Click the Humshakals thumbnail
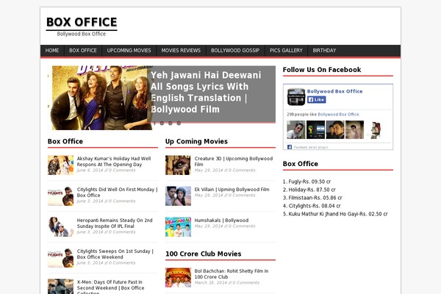Image resolution: width=441 pixels, height=294 pixels. (178, 227)
